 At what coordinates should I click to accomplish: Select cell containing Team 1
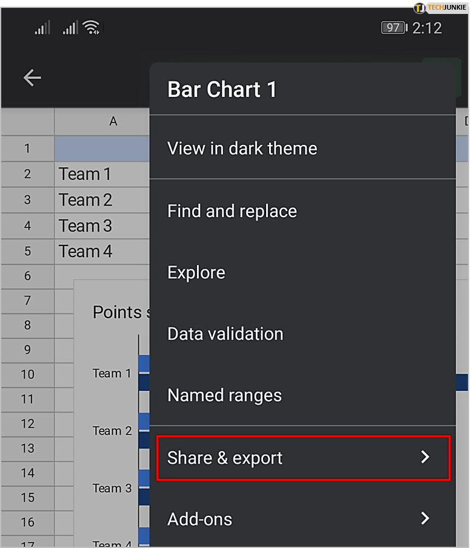pyautogui.click(x=85, y=175)
